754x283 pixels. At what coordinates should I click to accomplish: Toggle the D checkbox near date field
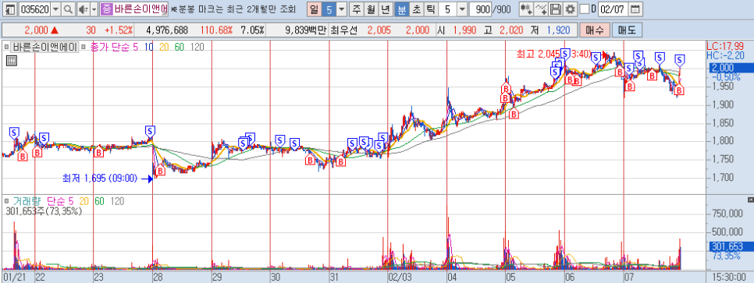[585, 9]
